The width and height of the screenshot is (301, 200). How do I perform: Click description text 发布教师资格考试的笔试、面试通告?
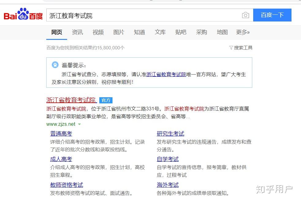[x=91, y=193]
